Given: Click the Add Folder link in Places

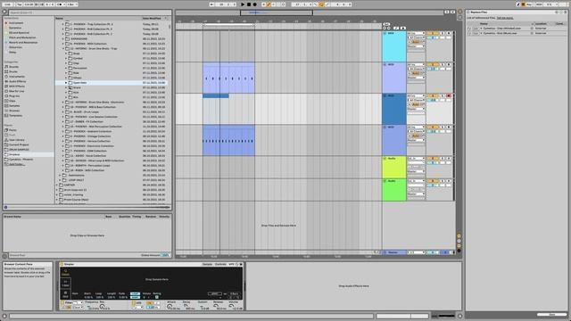Looking at the screenshot, I should click(x=17, y=164).
